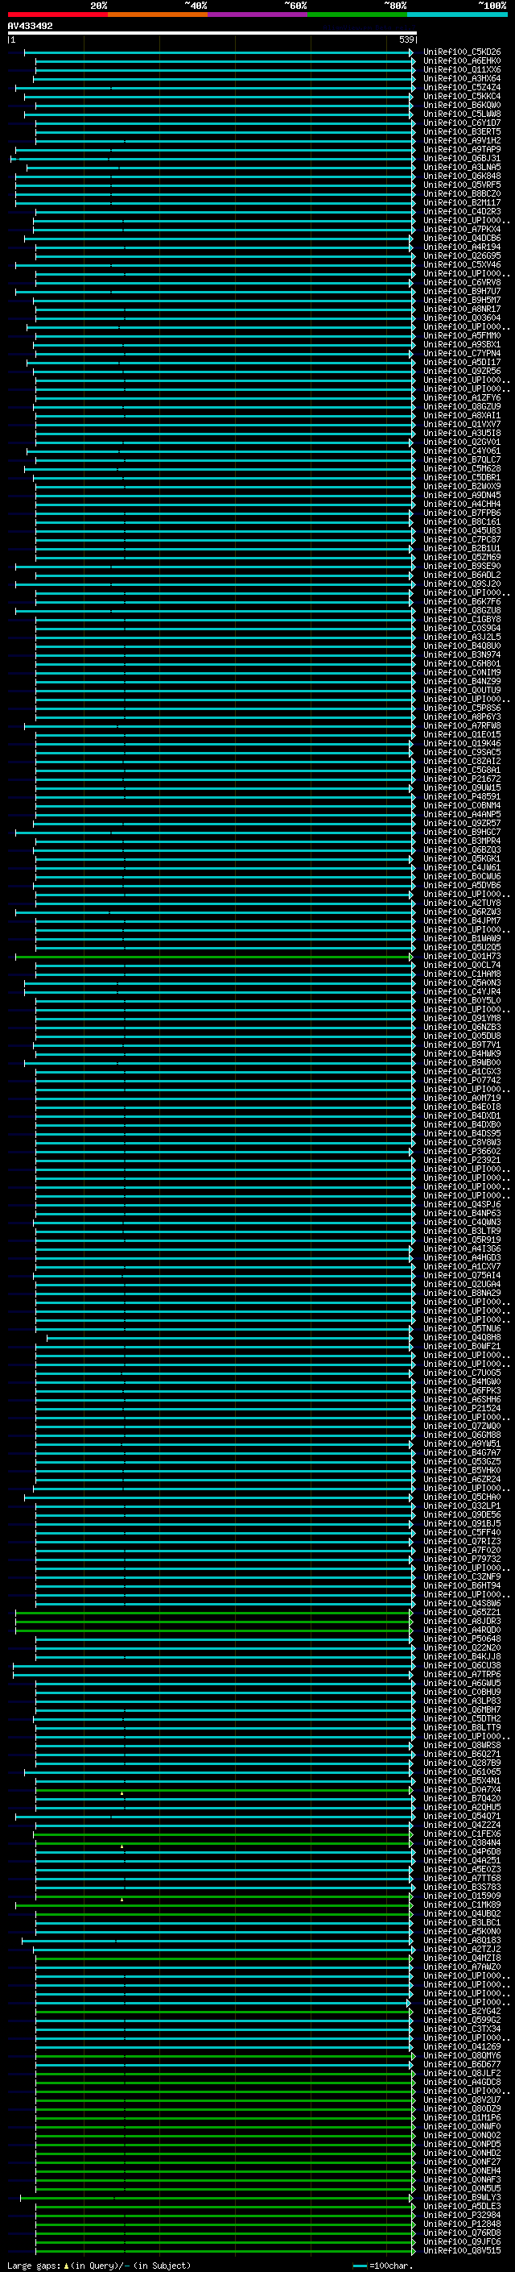Image resolution: width=515 pixels, height=2272 pixels.
Task: Pick the UniRef100_A0M719 entry
Action: click(x=462, y=1098)
